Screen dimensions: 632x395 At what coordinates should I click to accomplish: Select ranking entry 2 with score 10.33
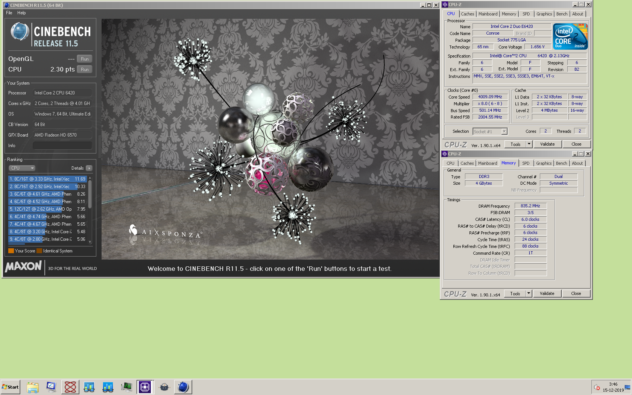pyautogui.click(x=48, y=187)
